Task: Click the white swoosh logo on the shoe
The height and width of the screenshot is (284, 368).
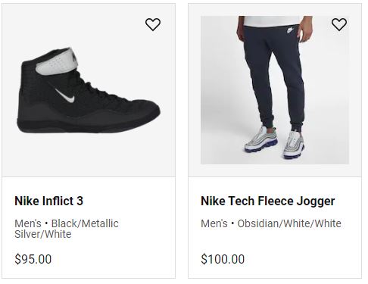Action: [65, 95]
